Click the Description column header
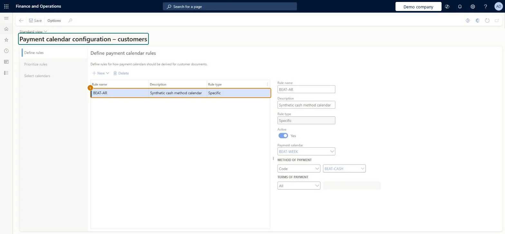 178,84
